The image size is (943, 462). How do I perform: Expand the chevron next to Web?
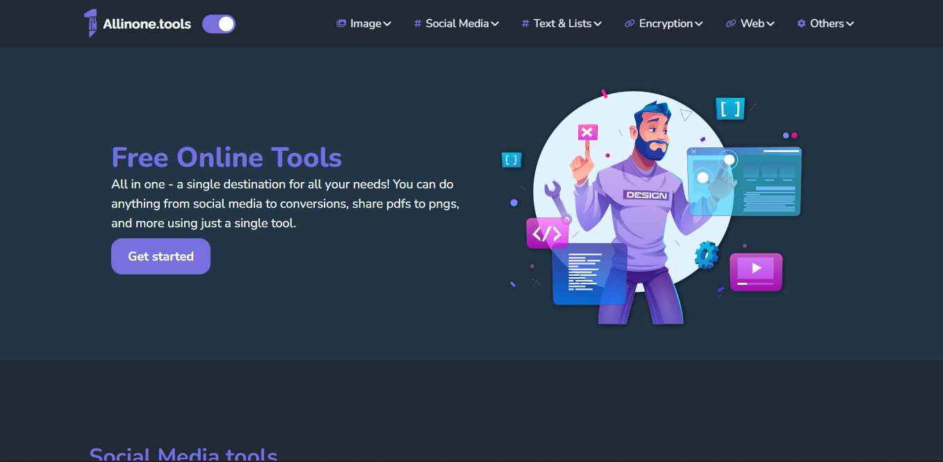click(771, 24)
